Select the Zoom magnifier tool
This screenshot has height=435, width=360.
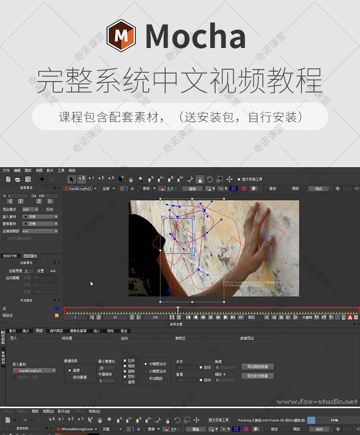[x=141, y=179]
